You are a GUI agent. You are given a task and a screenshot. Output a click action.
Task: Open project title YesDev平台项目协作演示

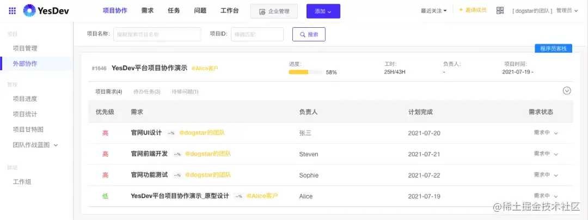coord(149,68)
